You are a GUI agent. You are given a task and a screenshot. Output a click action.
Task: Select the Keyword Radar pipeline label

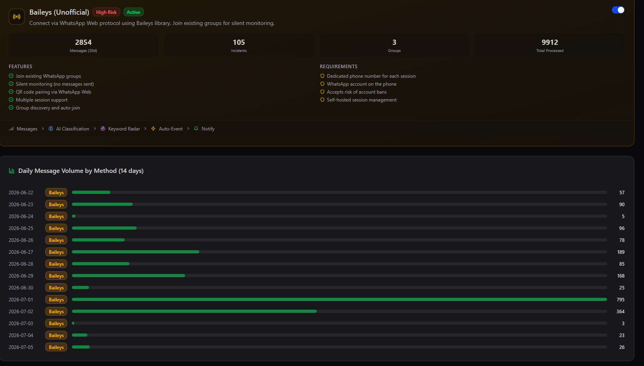(124, 129)
